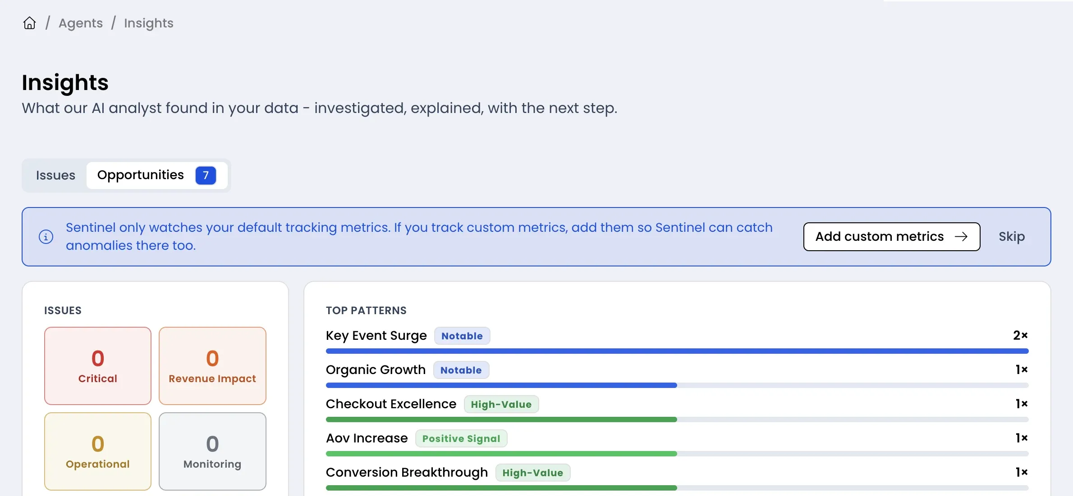The height and width of the screenshot is (496, 1073).
Task: Click the Key Event Surge pattern
Action: [x=376, y=336]
